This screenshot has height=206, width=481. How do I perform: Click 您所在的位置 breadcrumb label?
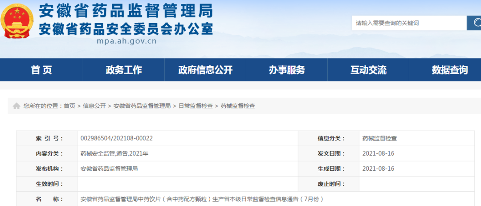point(43,106)
